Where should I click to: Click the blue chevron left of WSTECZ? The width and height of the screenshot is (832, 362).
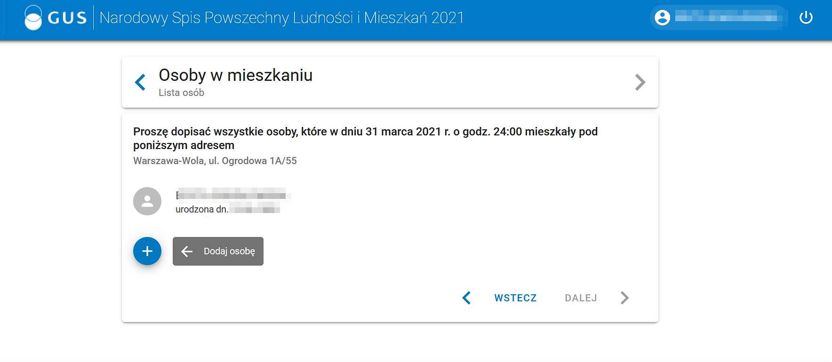[x=466, y=298]
